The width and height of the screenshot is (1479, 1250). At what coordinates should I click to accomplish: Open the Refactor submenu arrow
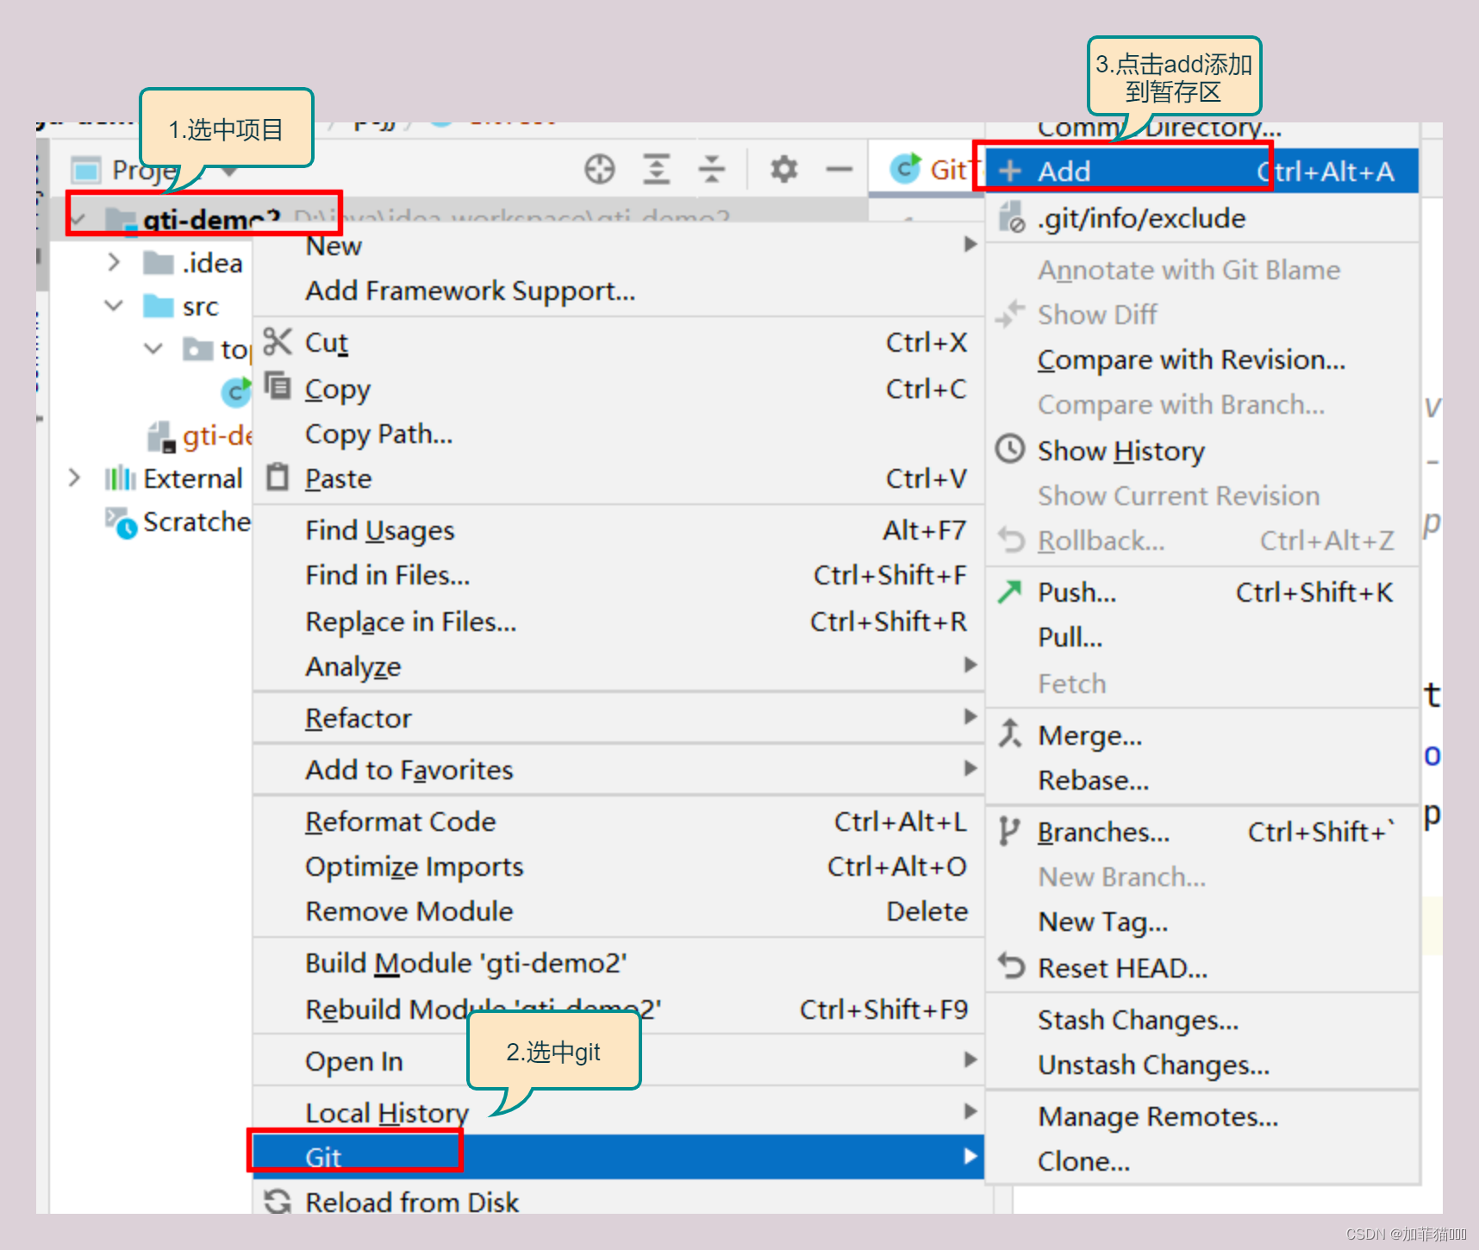pos(970,717)
